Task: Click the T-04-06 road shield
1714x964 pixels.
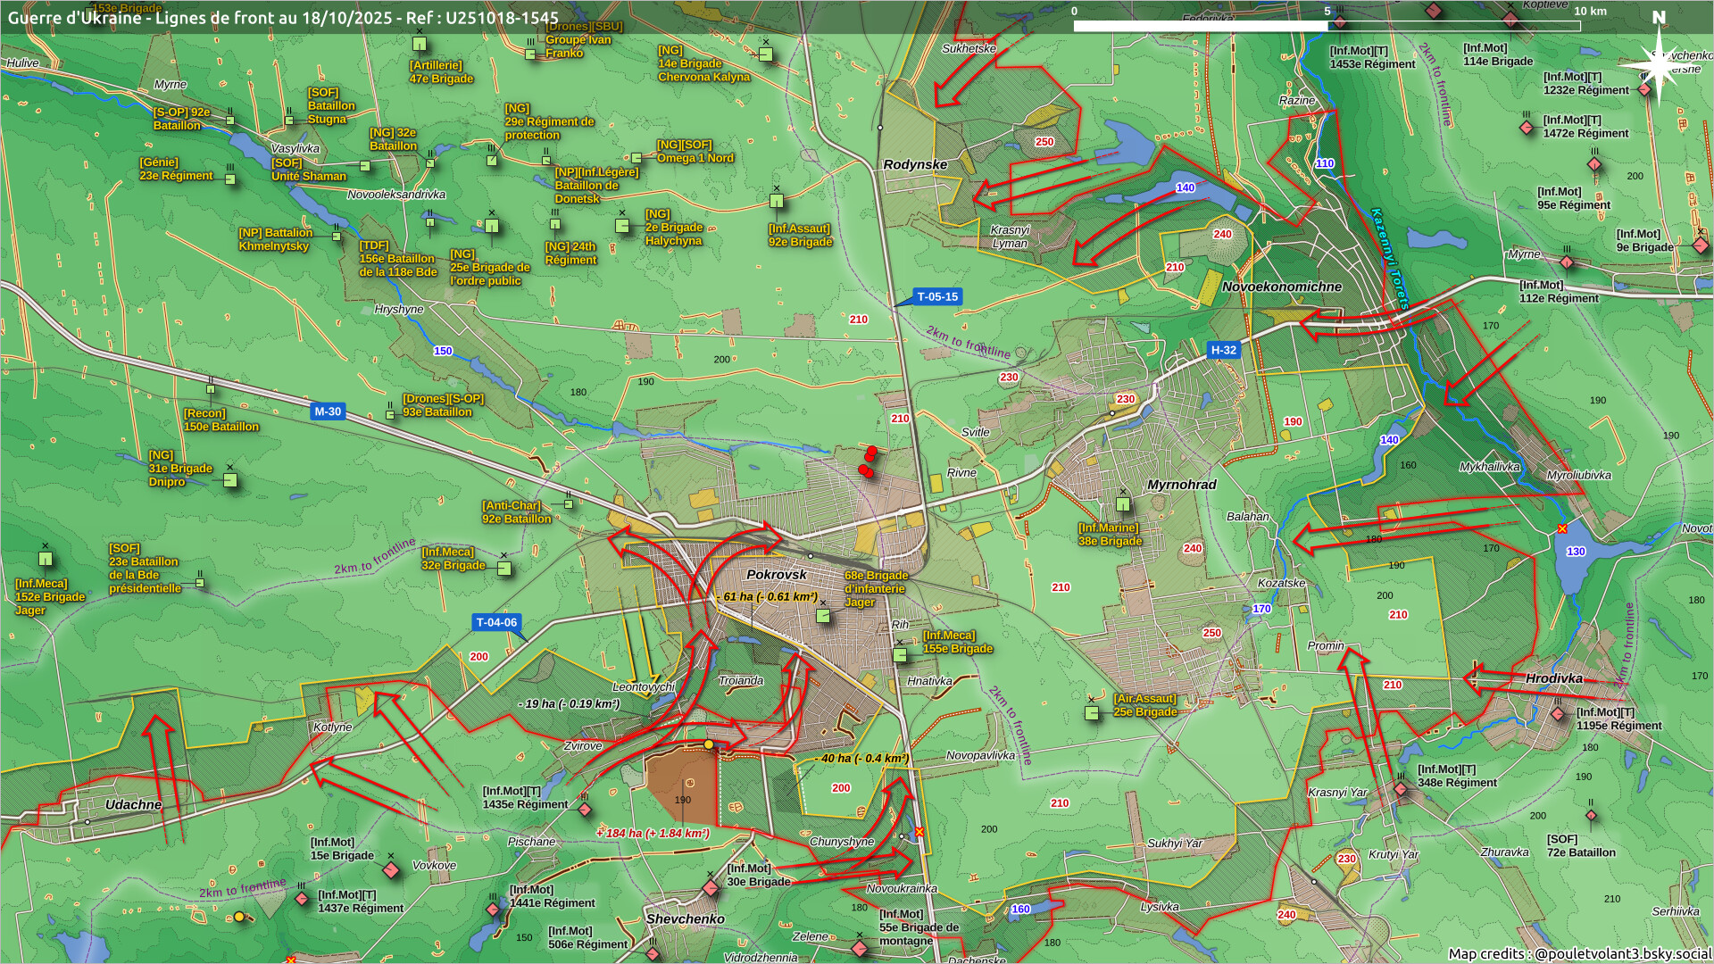Action: (496, 622)
